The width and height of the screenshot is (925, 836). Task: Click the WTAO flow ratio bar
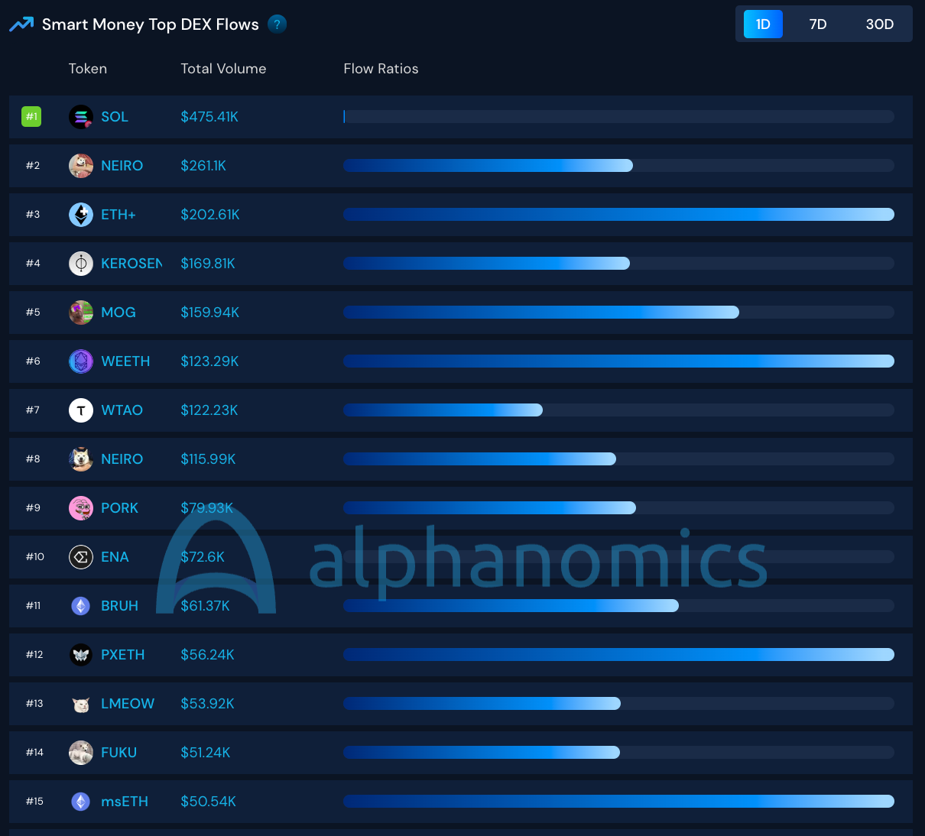coord(618,410)
